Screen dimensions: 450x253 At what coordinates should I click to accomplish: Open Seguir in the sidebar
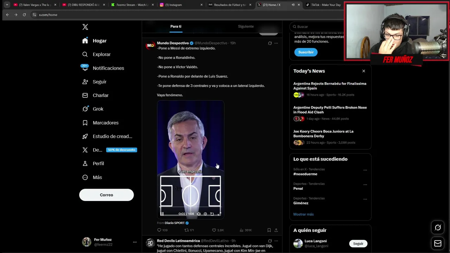pyautogui.click(x=94, y=82)
